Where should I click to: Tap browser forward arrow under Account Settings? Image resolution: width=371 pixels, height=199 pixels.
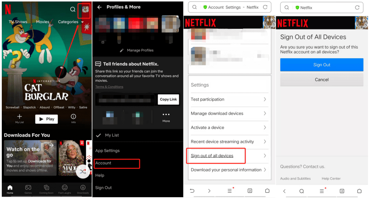click(x=209, y=191)
